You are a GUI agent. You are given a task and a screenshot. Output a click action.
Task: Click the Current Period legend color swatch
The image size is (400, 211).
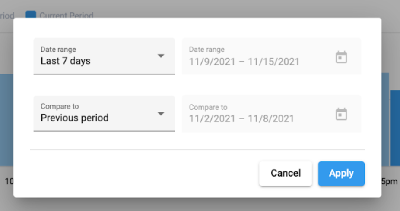tap(31, 14)
